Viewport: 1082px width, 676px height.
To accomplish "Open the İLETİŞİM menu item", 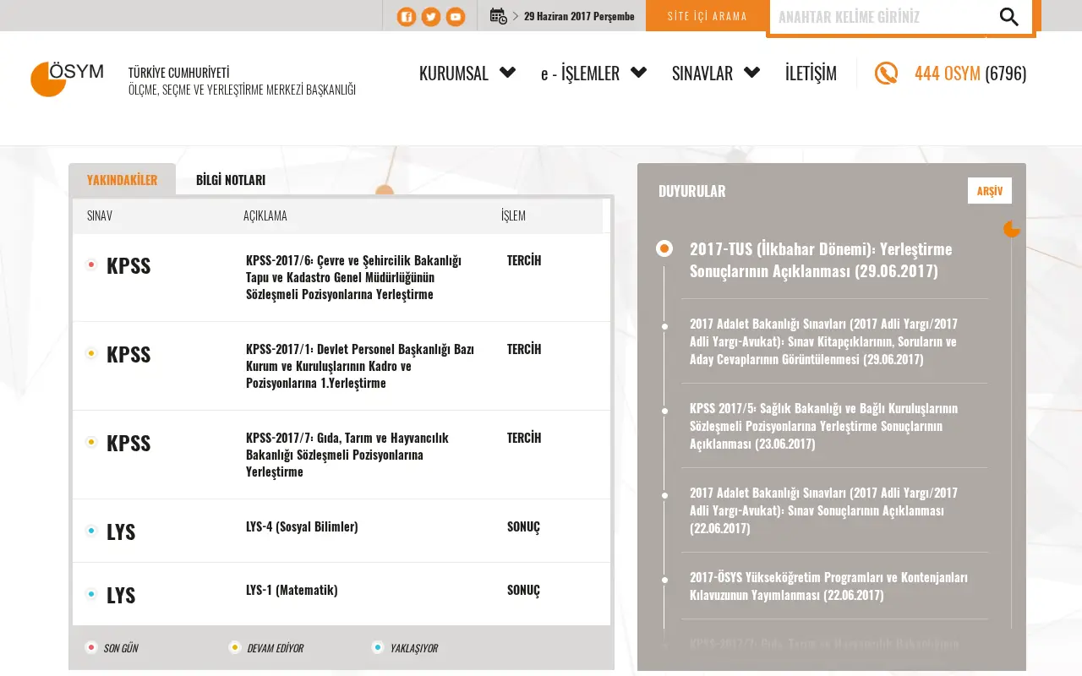I will pos(811,74).
